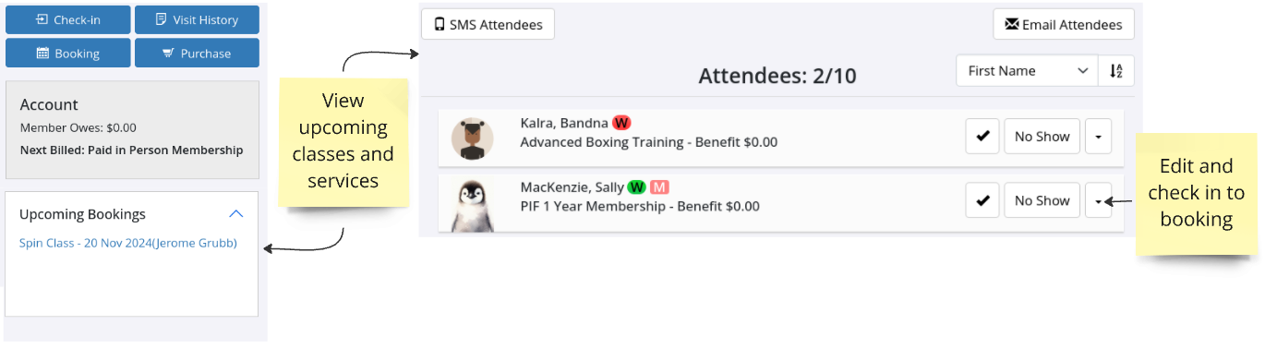Viewport: 1265px width, 349px height.
Task: Expand options arrow for Bandna Kalra
Action: click(x=1098, y=137)
